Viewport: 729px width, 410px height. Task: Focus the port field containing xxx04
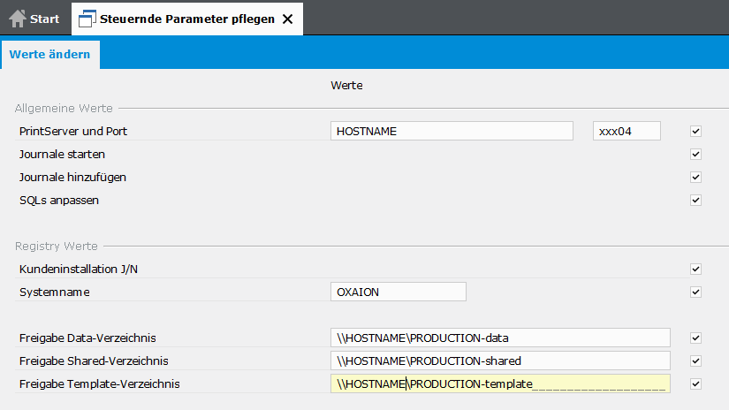626,132
